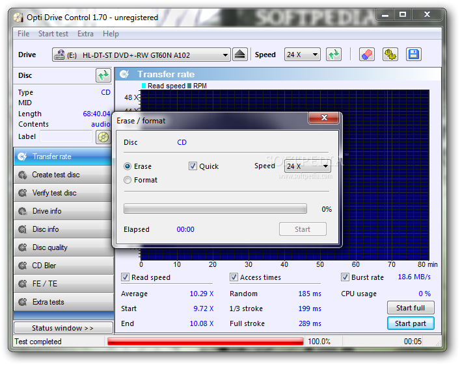Open the options settings icon in toolbar
This screenshot has height=365, width=460.
390,55
